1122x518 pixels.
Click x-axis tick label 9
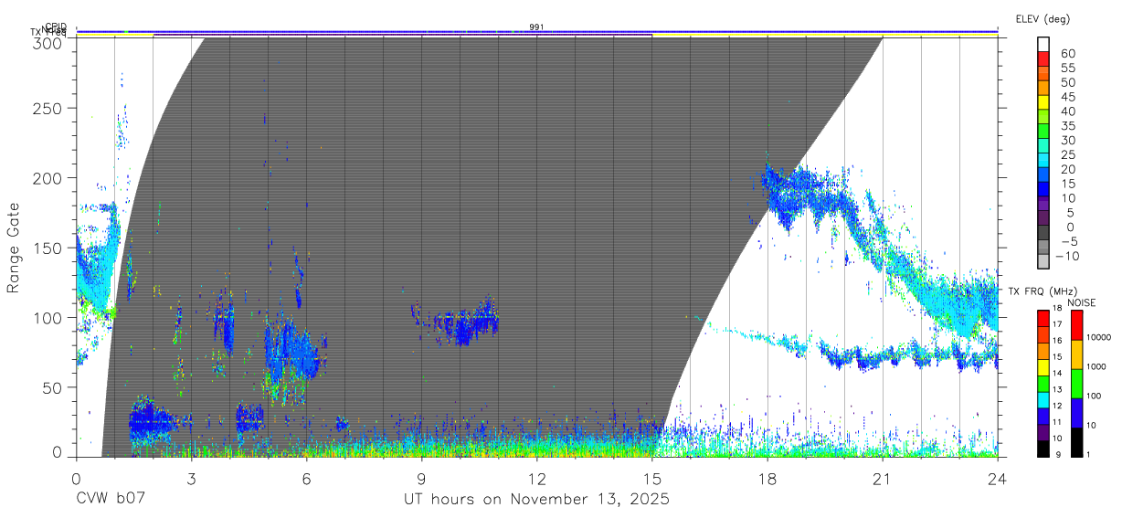(422, 478)
